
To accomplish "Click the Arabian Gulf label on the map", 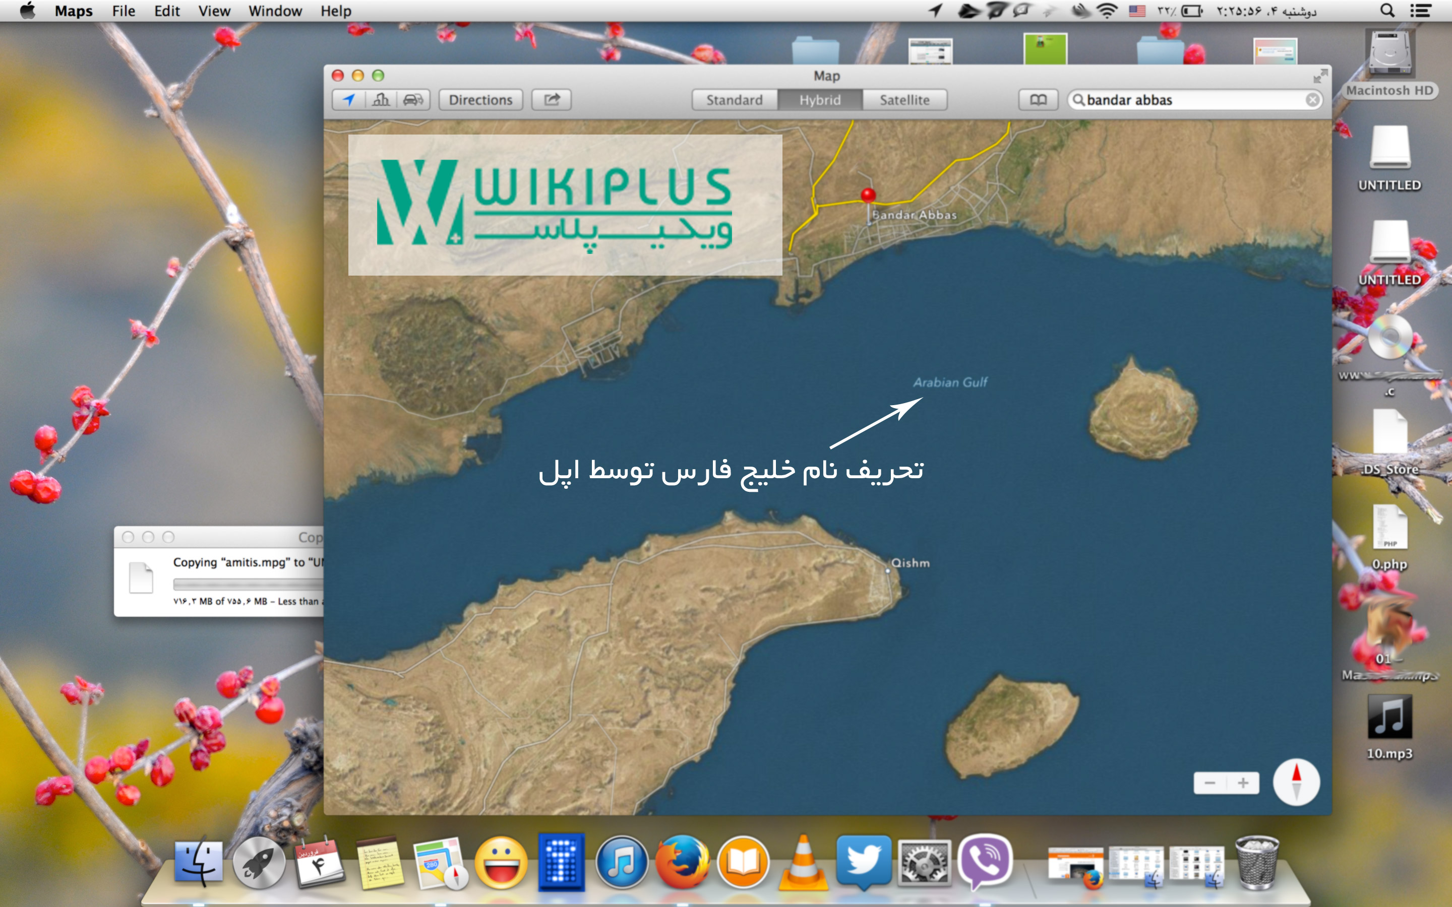I will (x=950, y=382).
